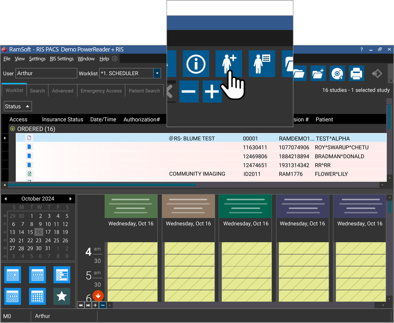Viewport: 394px width, 323px height.
Task: Go to next month in October 2024 calendar
Action: (70, 199)
